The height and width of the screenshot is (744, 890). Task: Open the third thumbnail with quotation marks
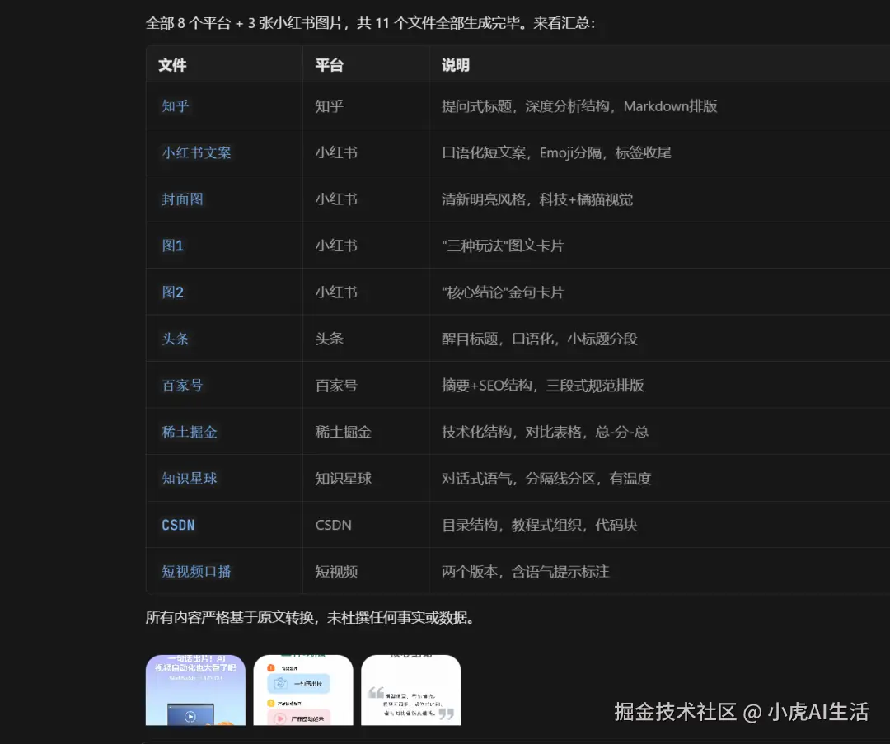(411, 690)
